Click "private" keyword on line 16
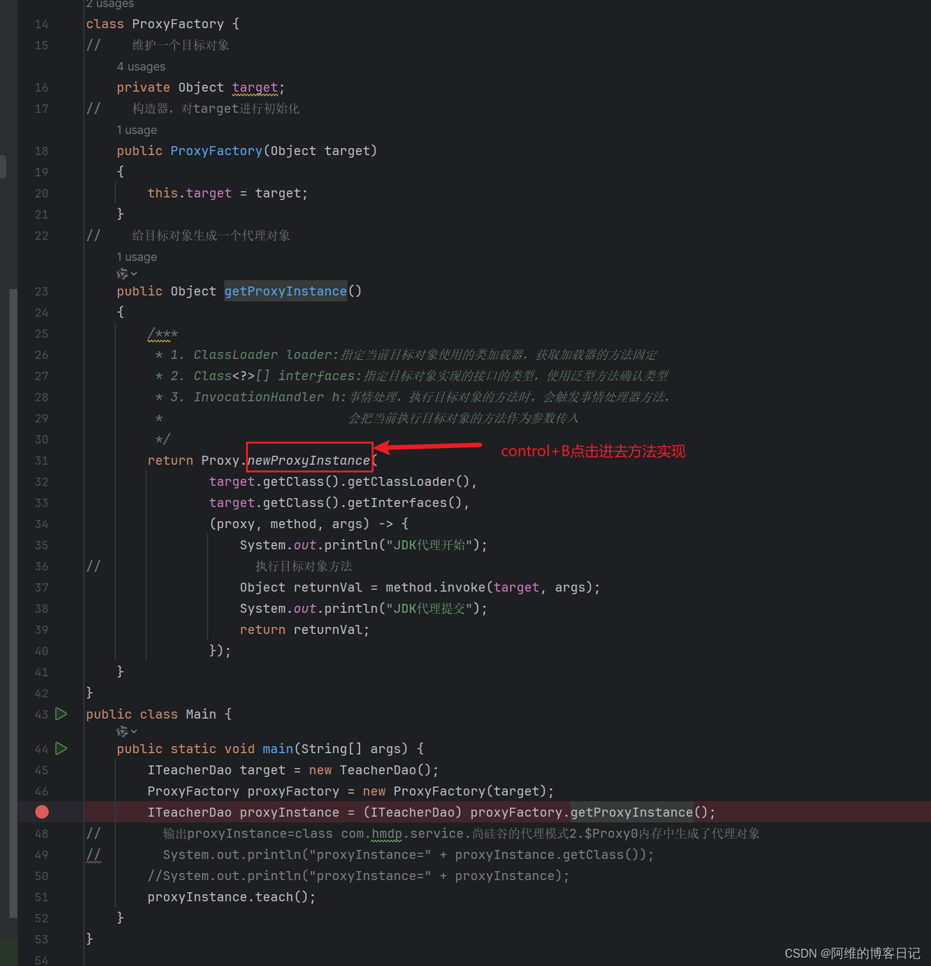This screenshot has width=931, height=966. (x=144, y=87)
